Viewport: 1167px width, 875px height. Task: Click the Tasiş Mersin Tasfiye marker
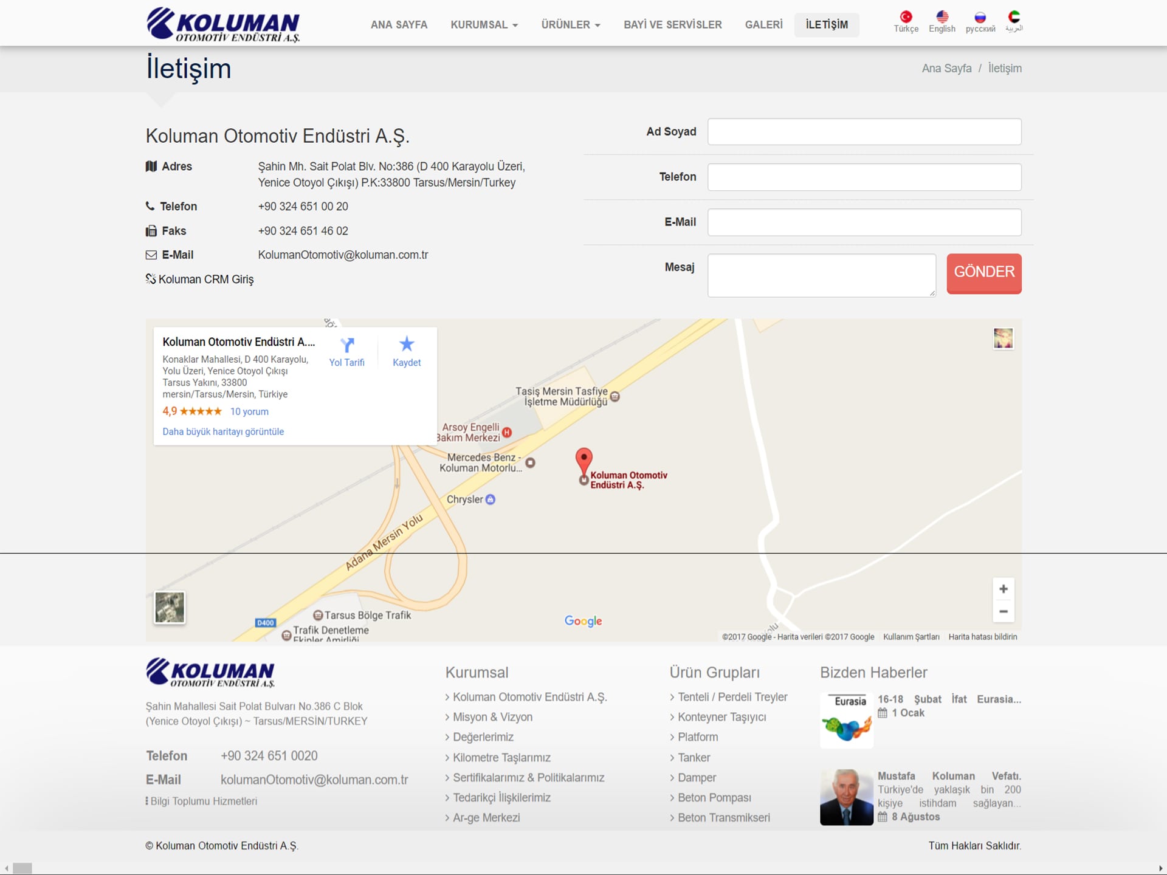(x=615, y=397)
